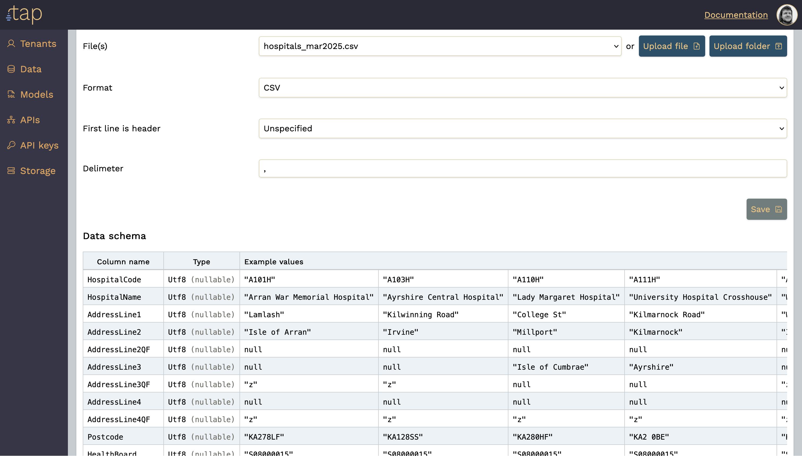
Task: Click the Data database icon
Action: pyautogui.click(x=11, y=69)
